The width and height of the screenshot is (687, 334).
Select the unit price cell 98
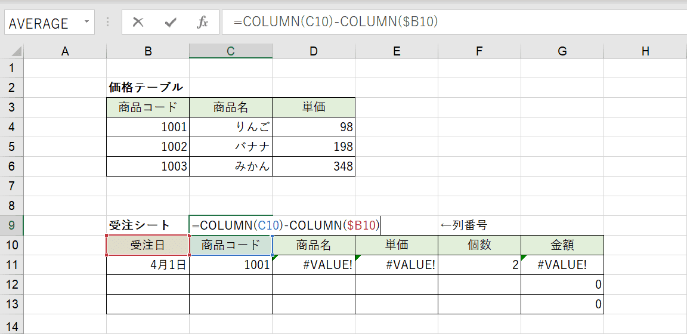pyautogui.click(x=313, y=127)
